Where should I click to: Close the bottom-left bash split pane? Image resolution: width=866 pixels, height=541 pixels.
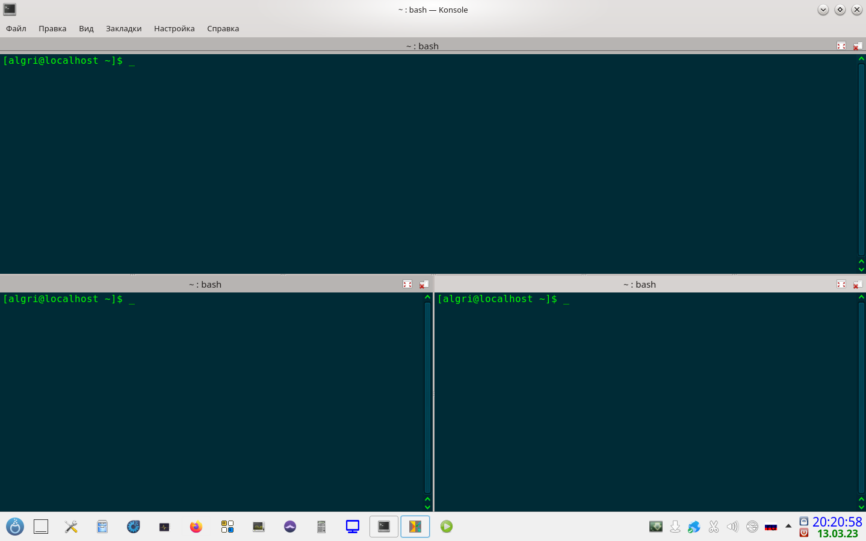pyautogui.click(x=424, y=284)
